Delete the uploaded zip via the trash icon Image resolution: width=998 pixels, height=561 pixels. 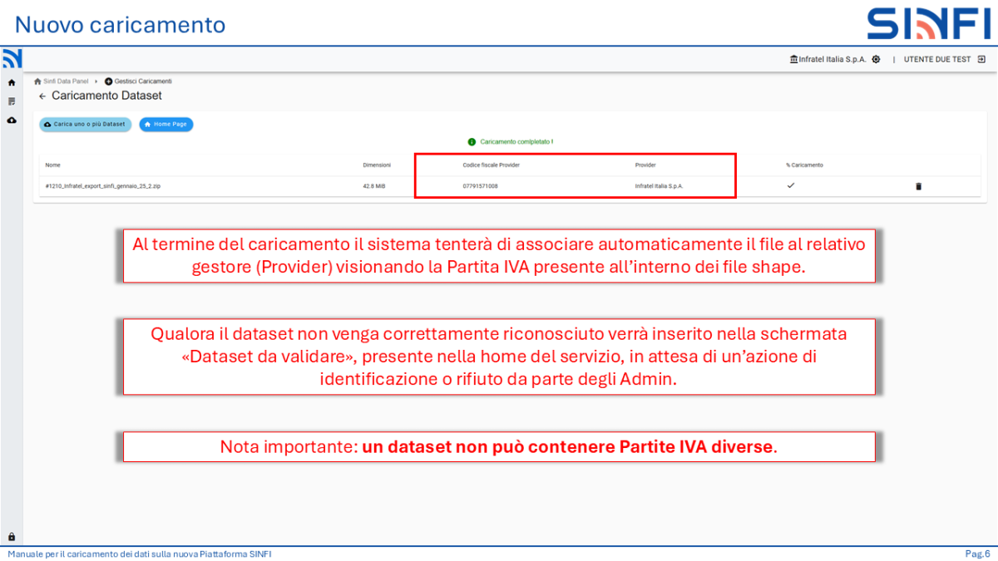[x=918, y=186]
